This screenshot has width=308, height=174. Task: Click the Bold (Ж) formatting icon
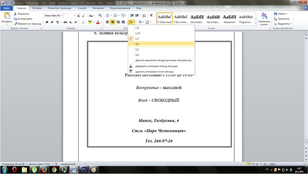click(x=47, y=22)
